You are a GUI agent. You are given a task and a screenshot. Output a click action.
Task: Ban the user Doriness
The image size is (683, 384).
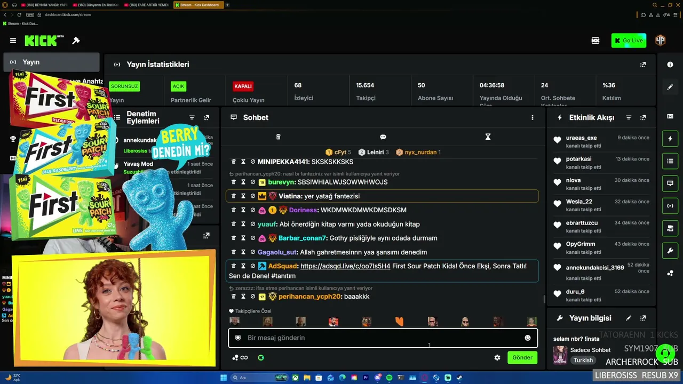click(x=252, y=210)
